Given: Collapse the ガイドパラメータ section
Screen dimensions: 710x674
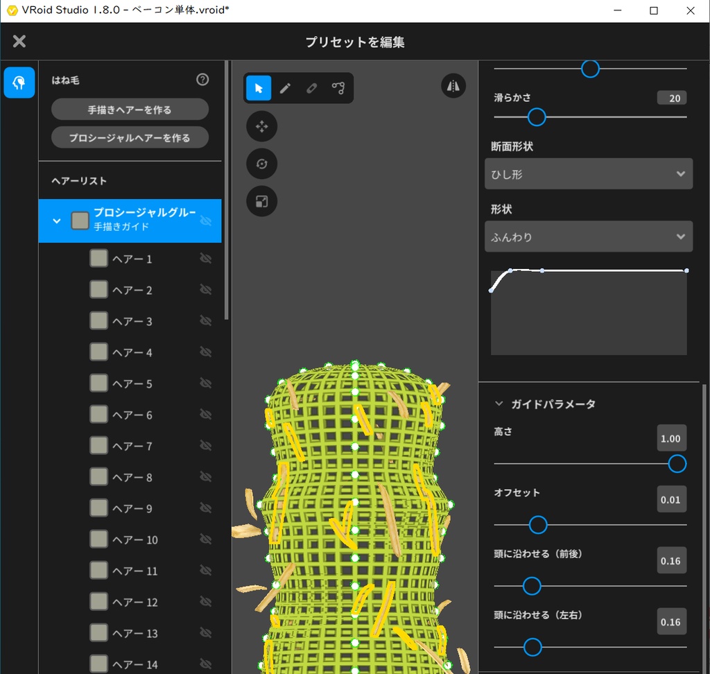Looking at the screenshot, I should coord(498,404).
